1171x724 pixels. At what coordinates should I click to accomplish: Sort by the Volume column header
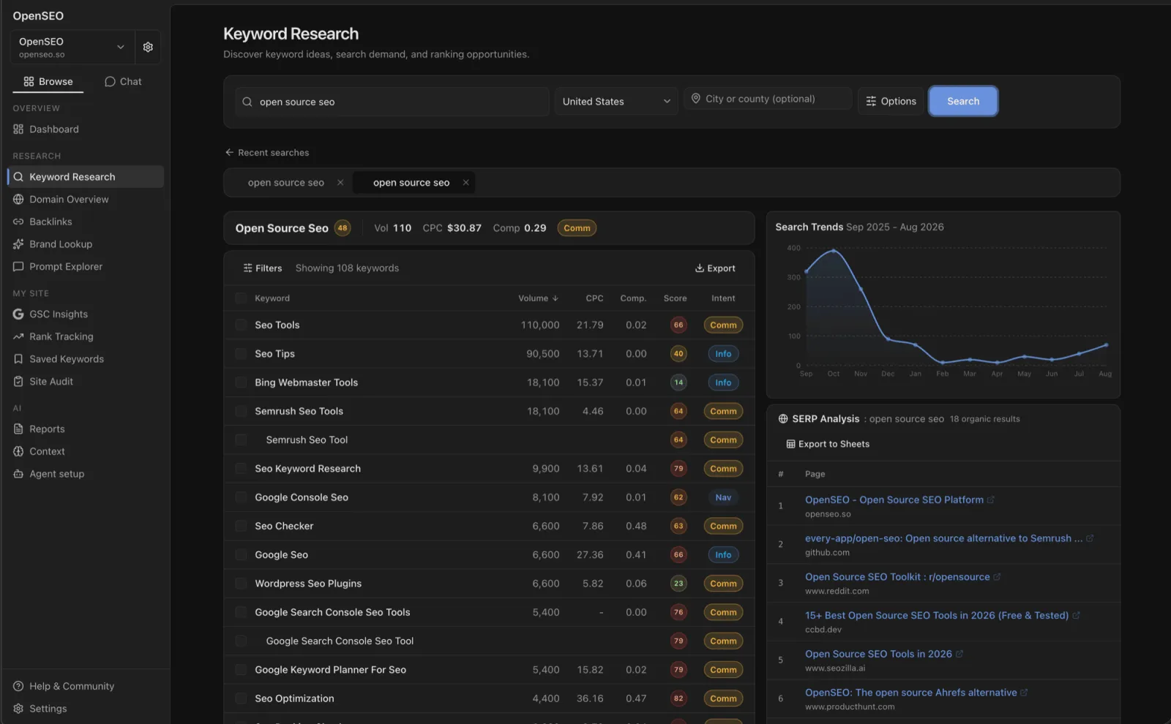538,298
